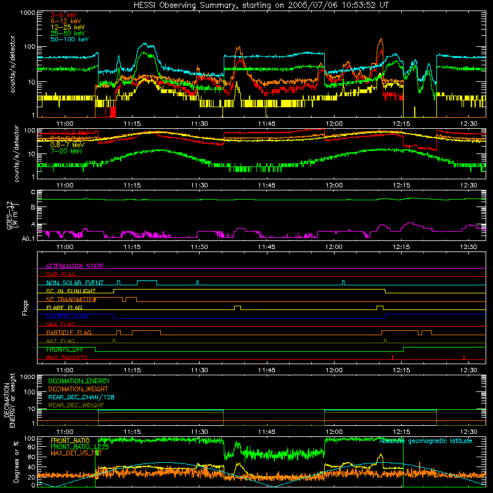493x493 pixels.
Task: Click the FRONTS_OFF flag label
Action: tap(65, 349)
